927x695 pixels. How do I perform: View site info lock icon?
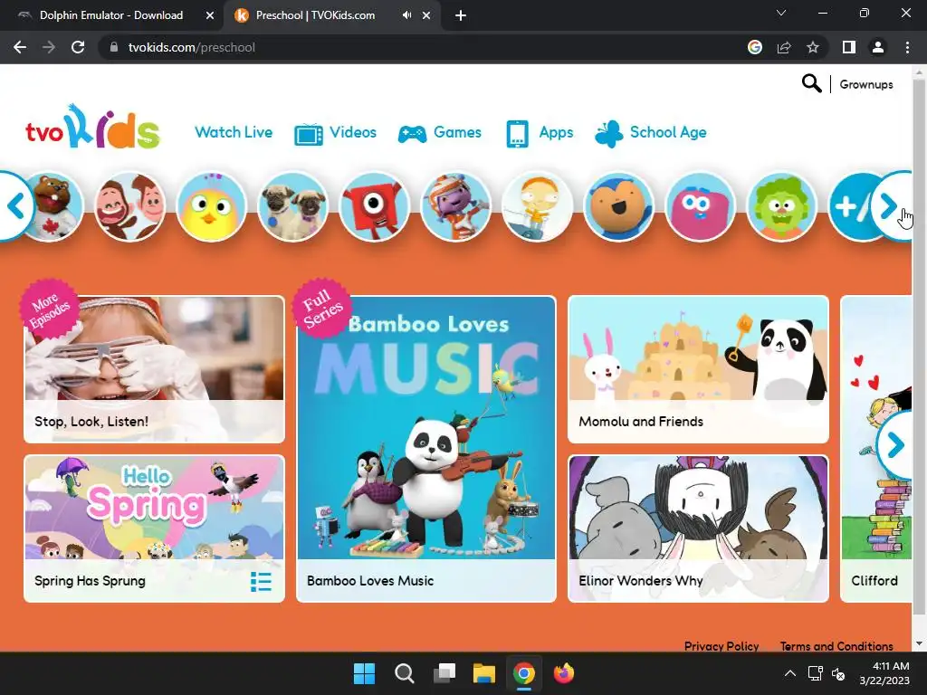(x=114, y=47)
